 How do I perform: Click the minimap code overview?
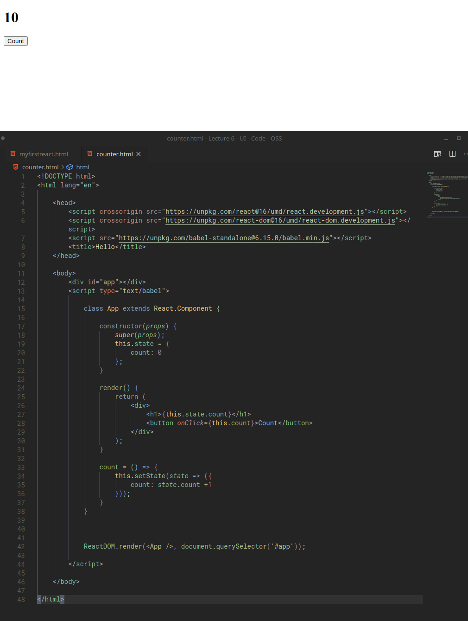pos(447,194)
